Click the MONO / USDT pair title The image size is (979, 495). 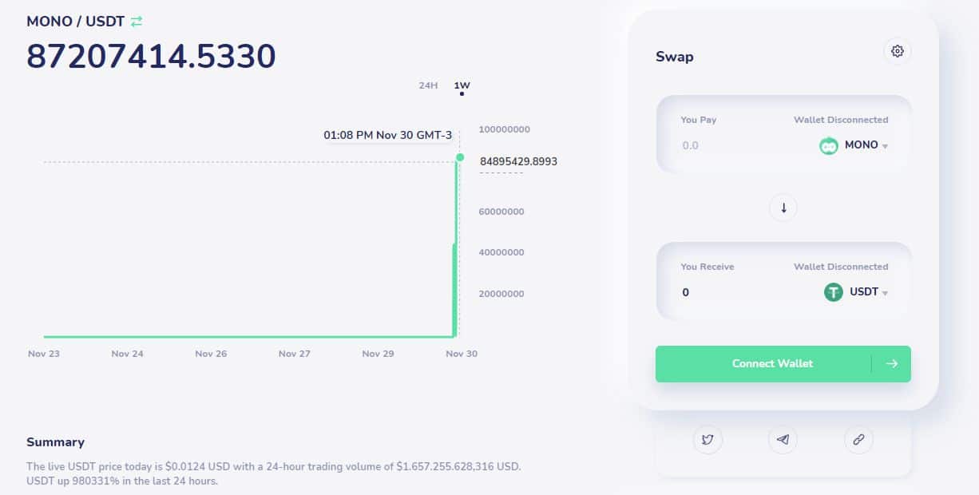coord(76,22)
